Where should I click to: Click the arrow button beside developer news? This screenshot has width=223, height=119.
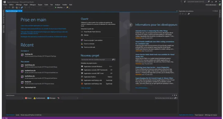[130, 25]
